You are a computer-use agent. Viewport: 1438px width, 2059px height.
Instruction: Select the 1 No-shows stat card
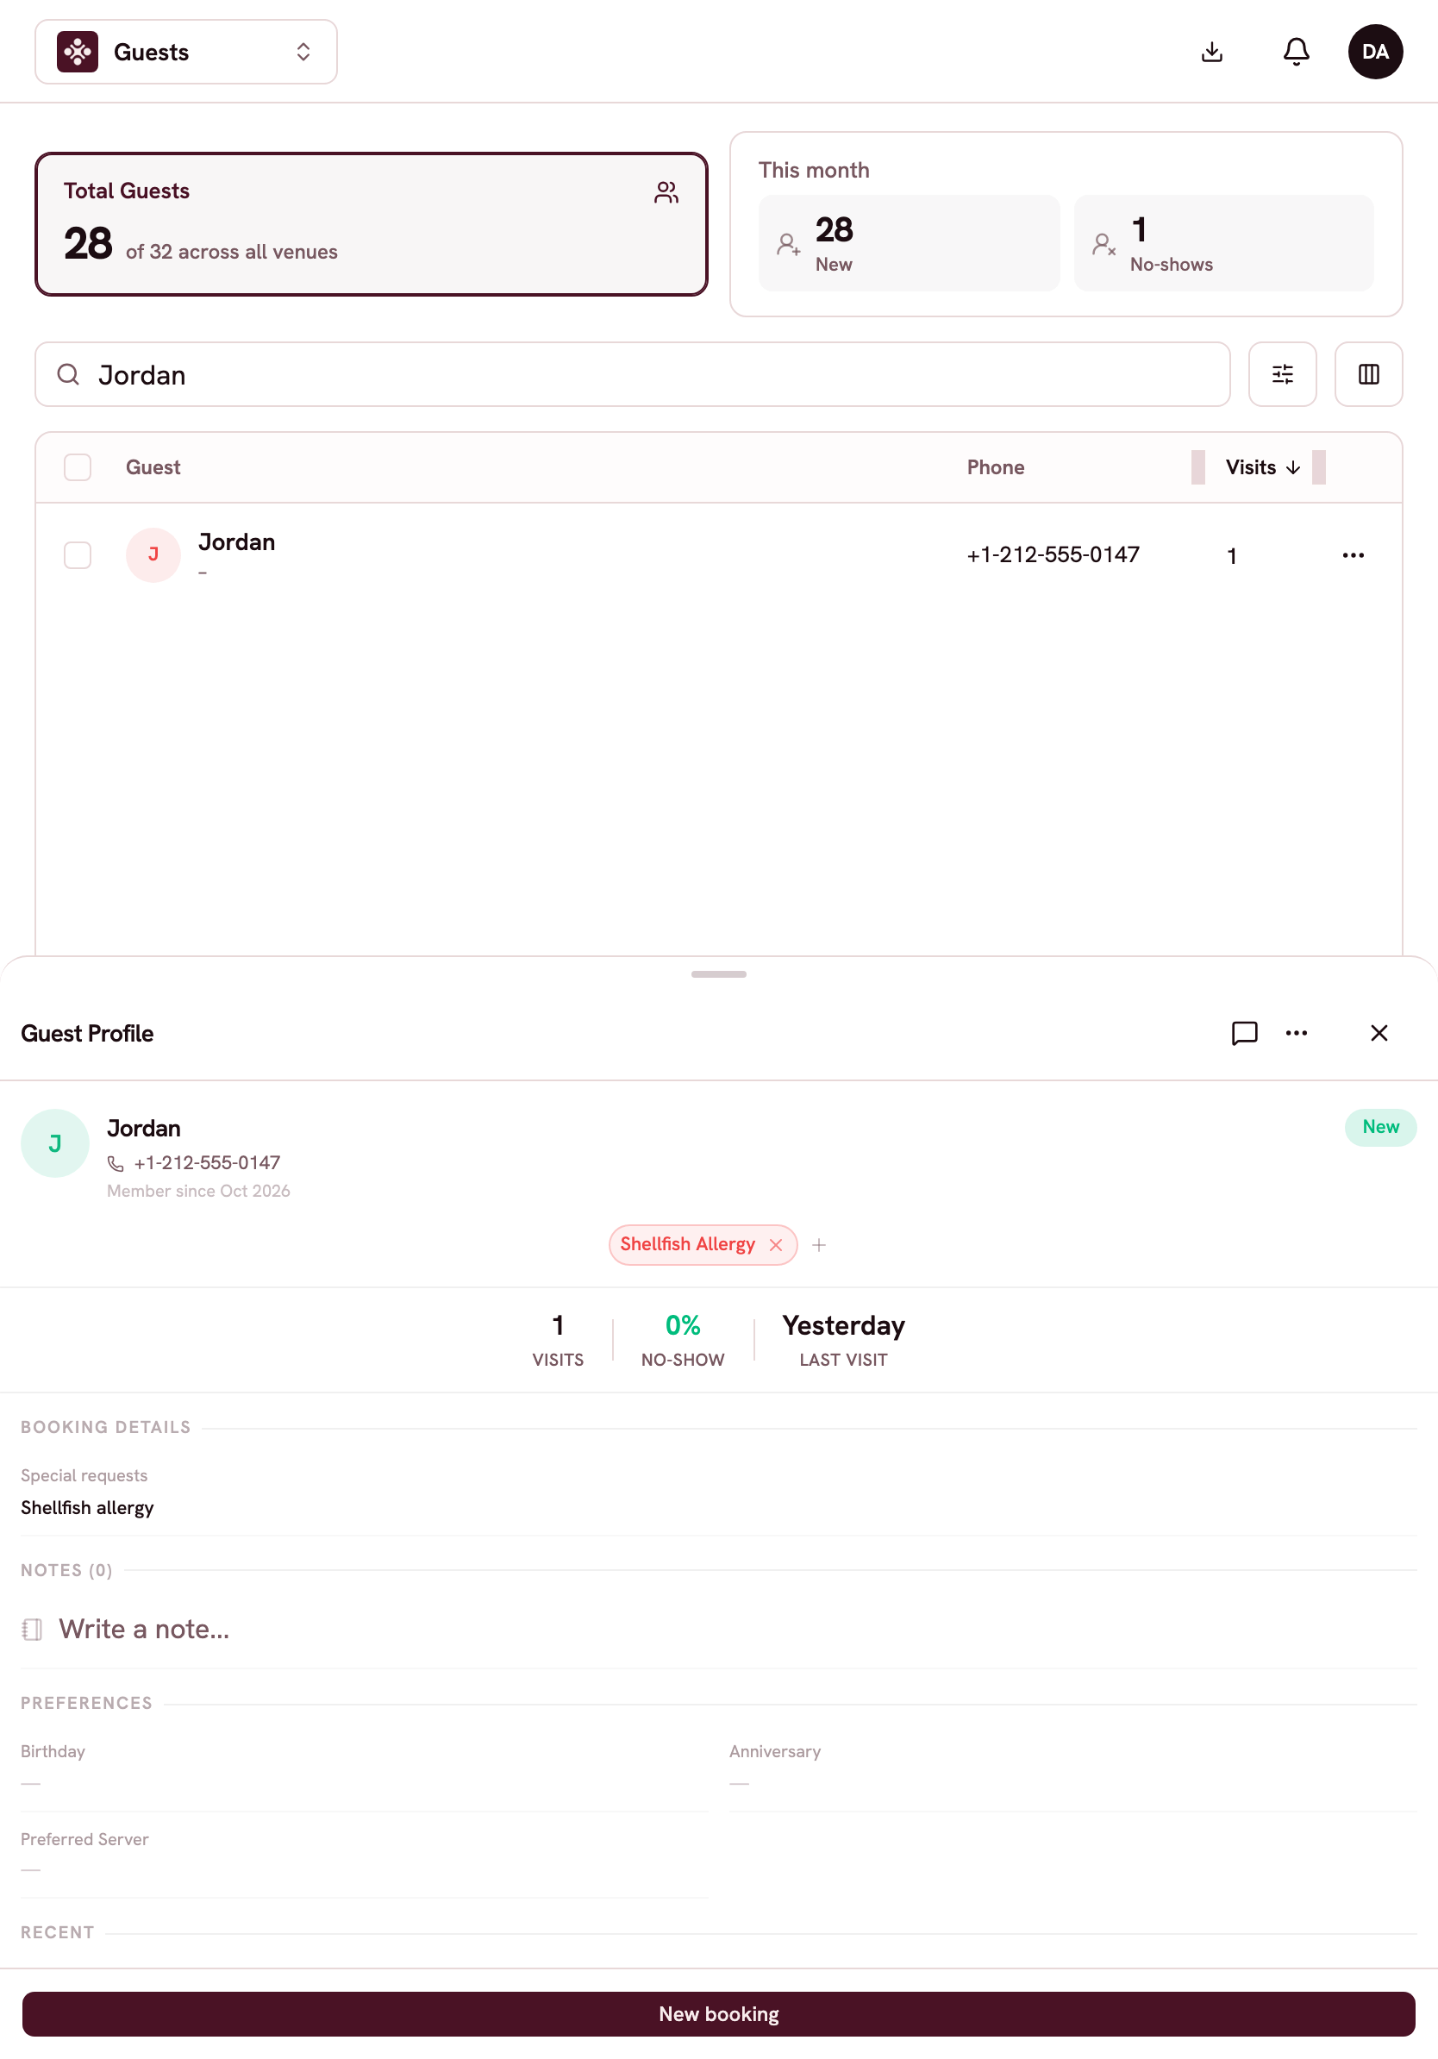click(1222, 243)
